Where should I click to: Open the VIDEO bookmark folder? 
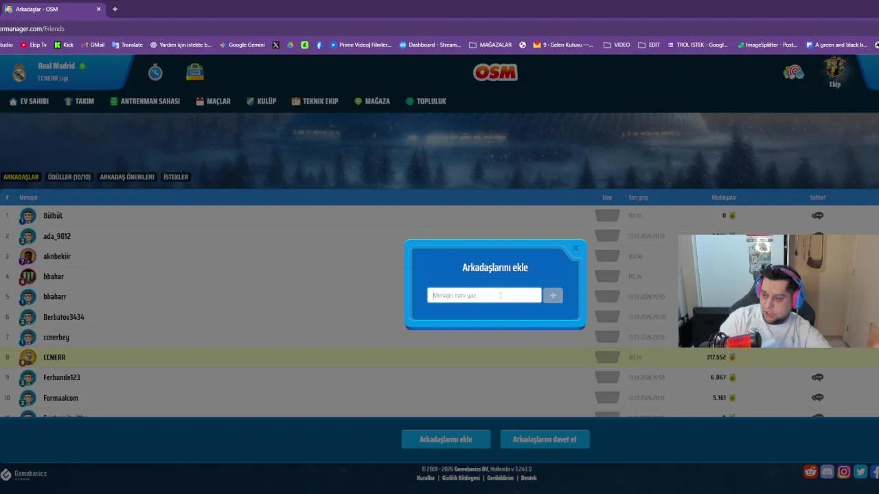(x=617, y=45)
